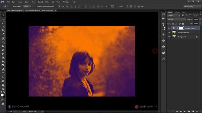Hide the Gradient Map 1 layer

click(169, 28)
